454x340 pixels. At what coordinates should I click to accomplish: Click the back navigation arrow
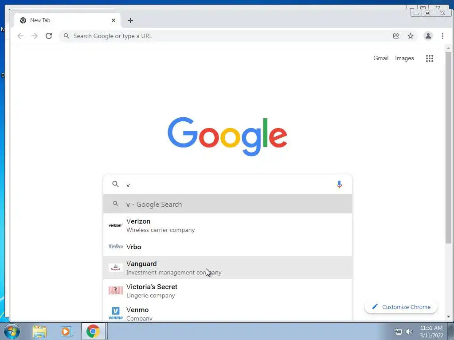coord(20,36)
